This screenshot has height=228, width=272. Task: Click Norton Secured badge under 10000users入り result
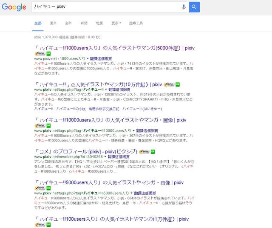[40, 126]
